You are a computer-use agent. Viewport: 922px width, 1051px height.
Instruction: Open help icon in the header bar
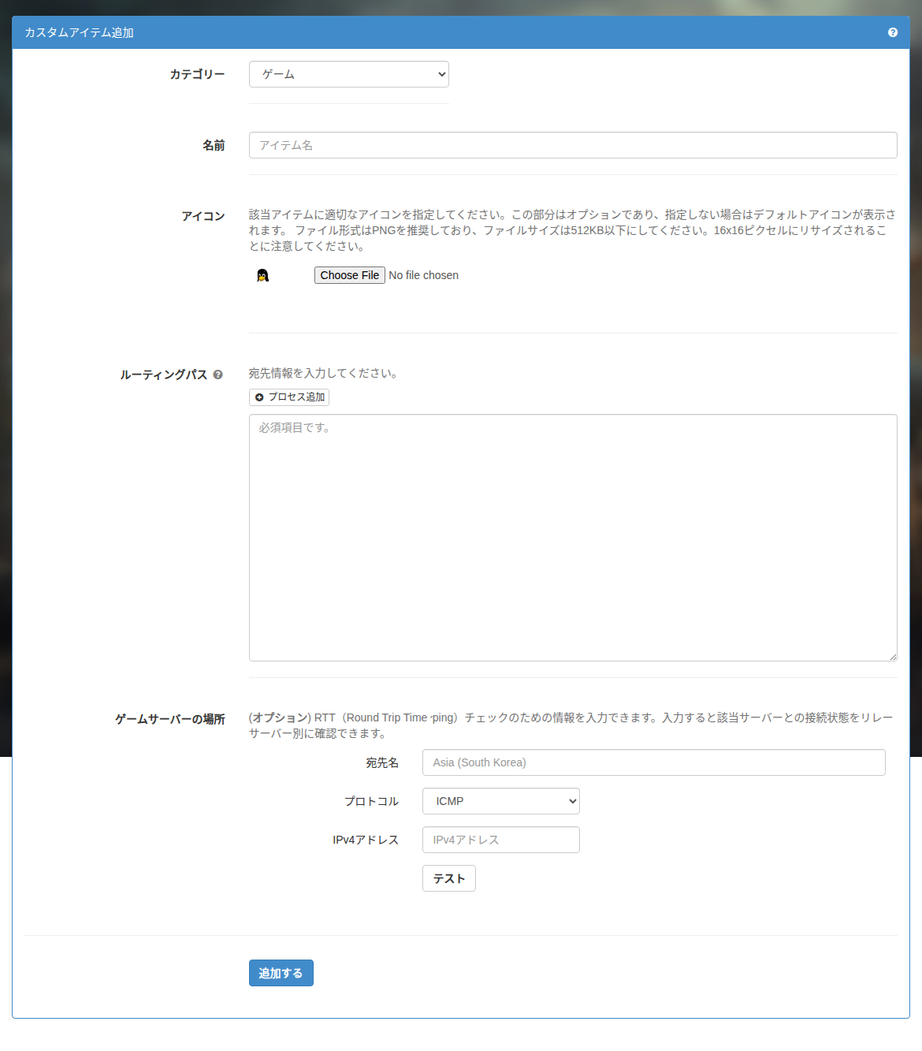[893, 32]
